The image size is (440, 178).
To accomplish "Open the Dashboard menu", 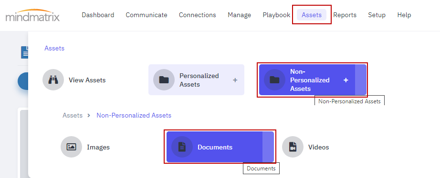I will (x=98, y=15).
